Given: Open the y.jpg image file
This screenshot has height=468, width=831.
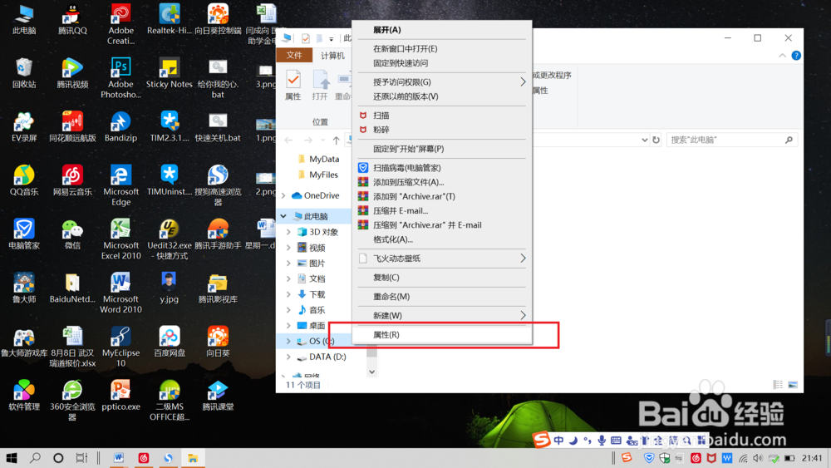Looking at the screenshot, I should [169, 288].
